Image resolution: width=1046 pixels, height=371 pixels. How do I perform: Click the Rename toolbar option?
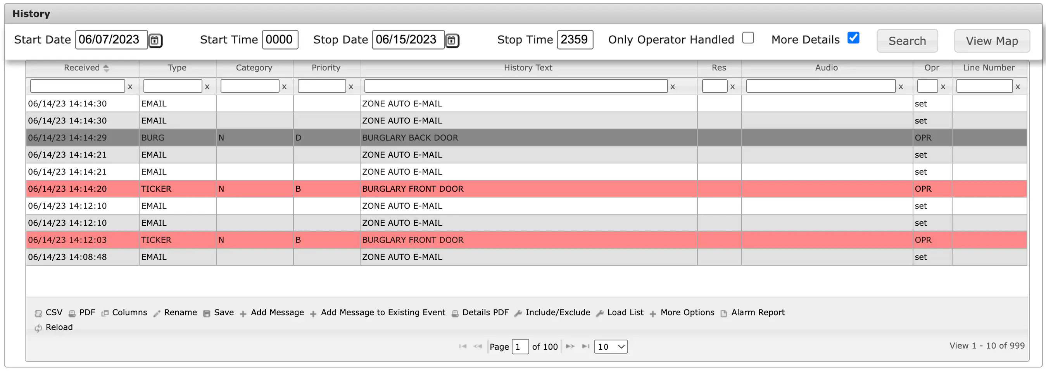[x=175, y=313]
